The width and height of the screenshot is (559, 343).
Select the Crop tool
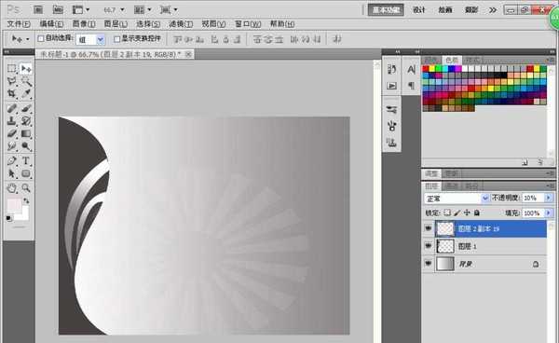pos(12,94)
